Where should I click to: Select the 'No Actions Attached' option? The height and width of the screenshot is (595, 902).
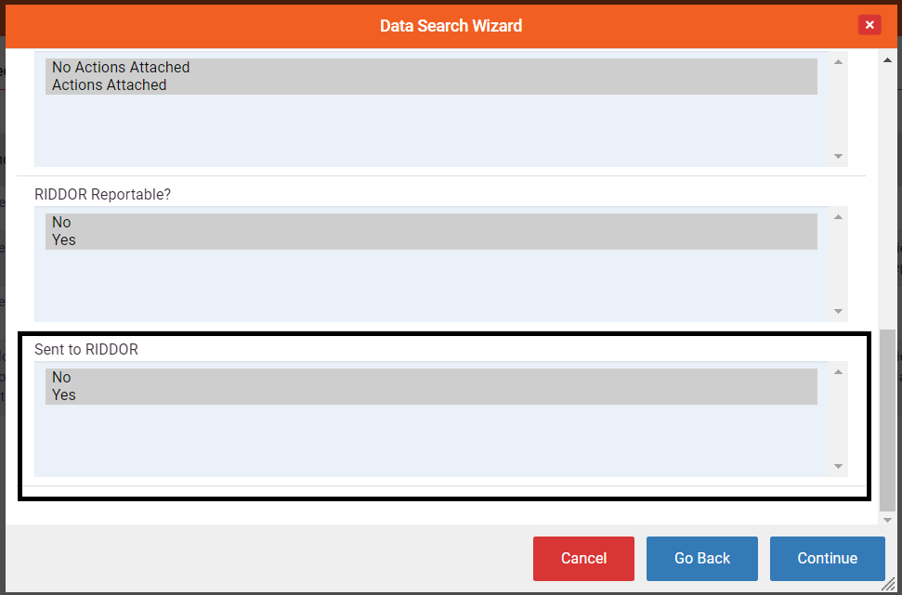121,67
